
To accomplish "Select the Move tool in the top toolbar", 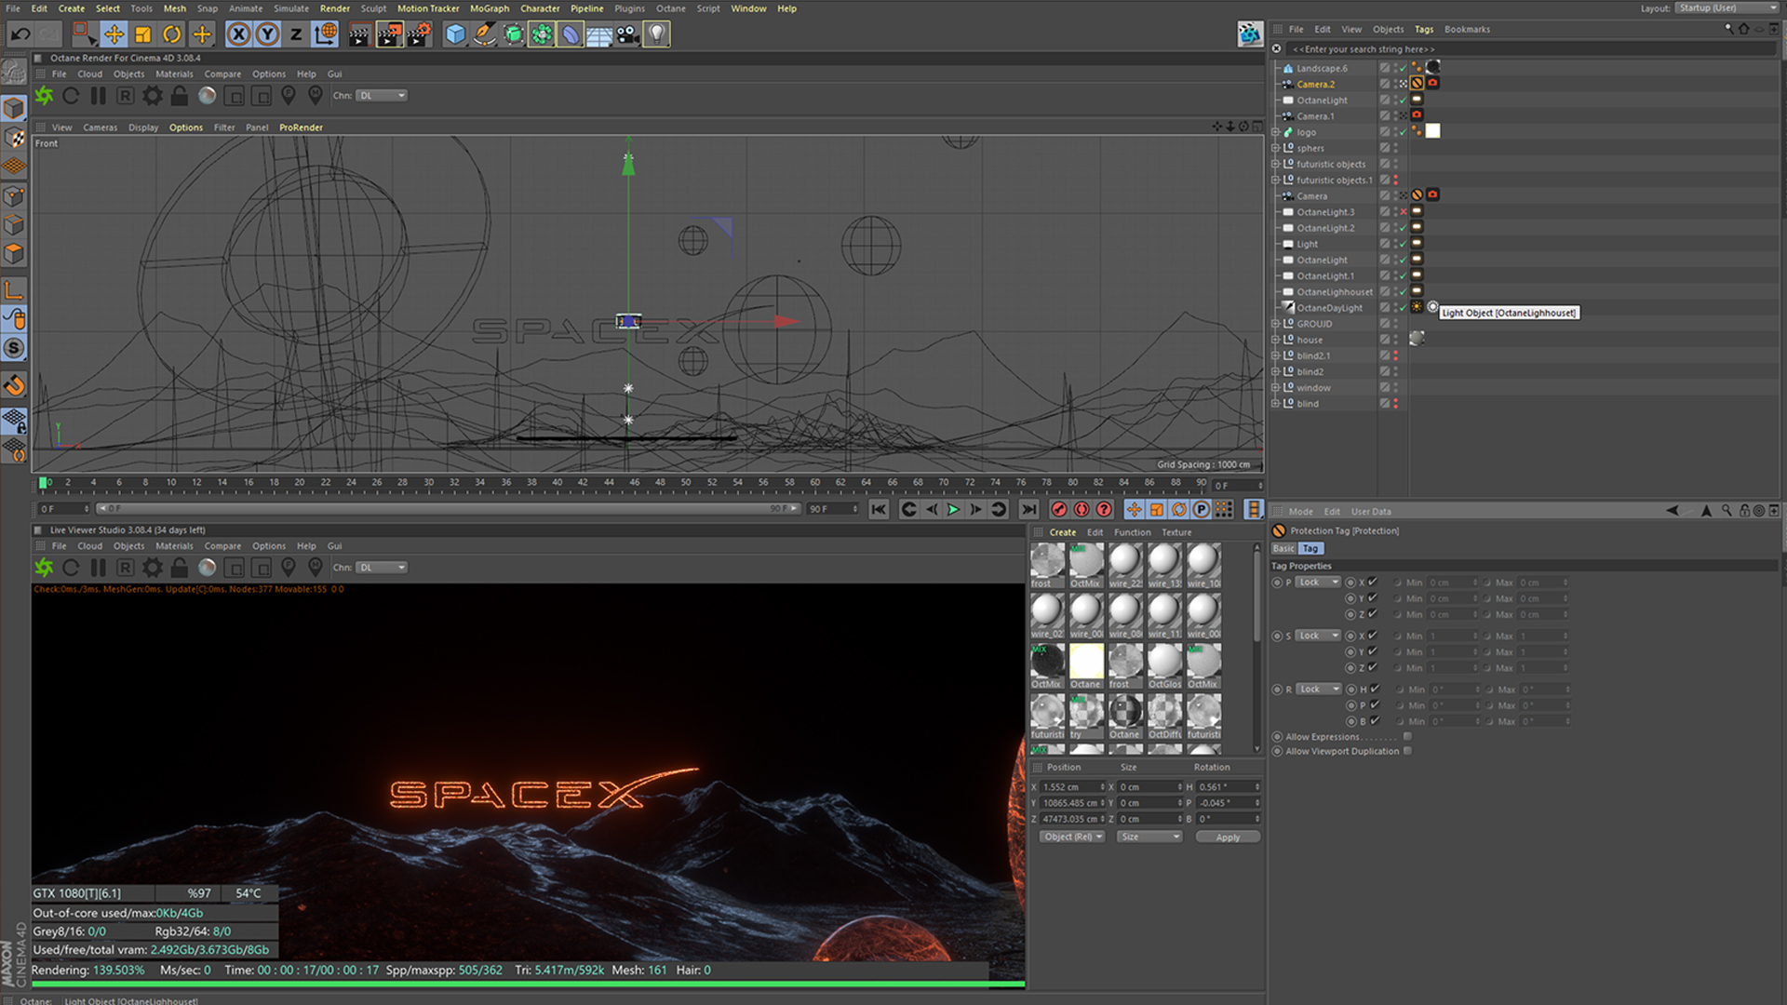I will [114, 34].
